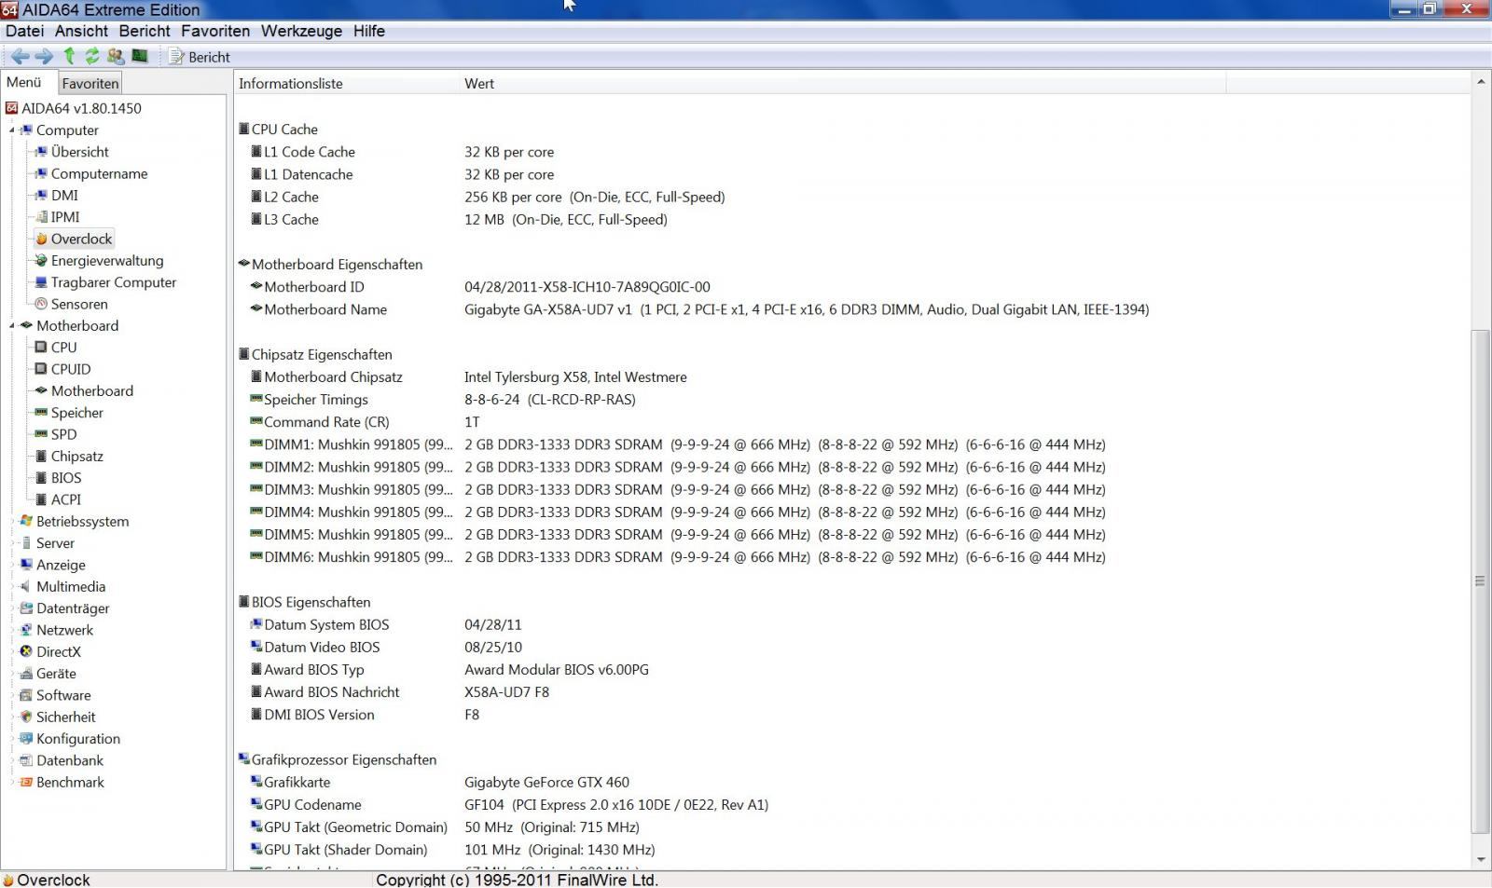The image size is (1492, 888).
Task: Click the Übersicht icon in the tree
Action: 41,152
